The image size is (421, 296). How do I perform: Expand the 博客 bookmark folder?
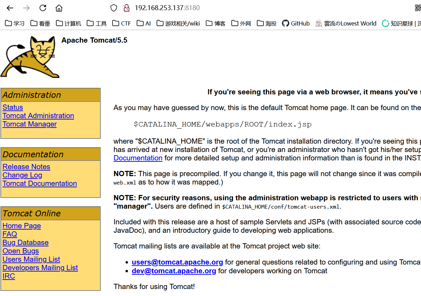[x=216, y=23]
